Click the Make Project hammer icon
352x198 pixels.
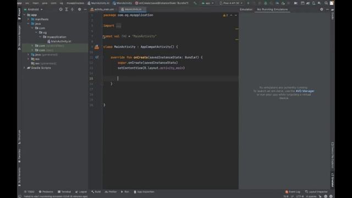pyautogui.click(x=195, y=3)
